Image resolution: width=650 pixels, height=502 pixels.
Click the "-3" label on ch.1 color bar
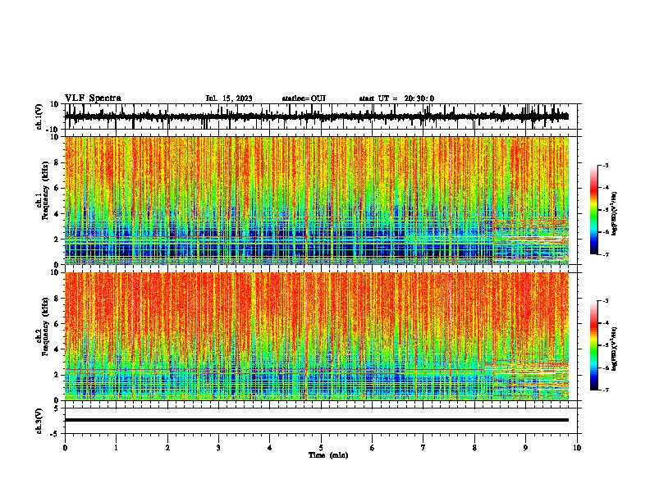coord(605,165)
